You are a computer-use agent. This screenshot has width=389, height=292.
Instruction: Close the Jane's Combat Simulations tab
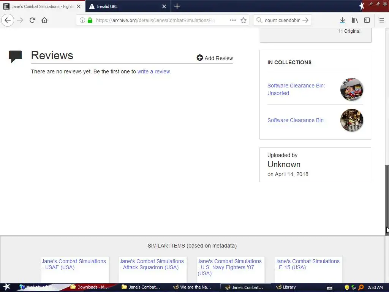(x=79, y=6)
